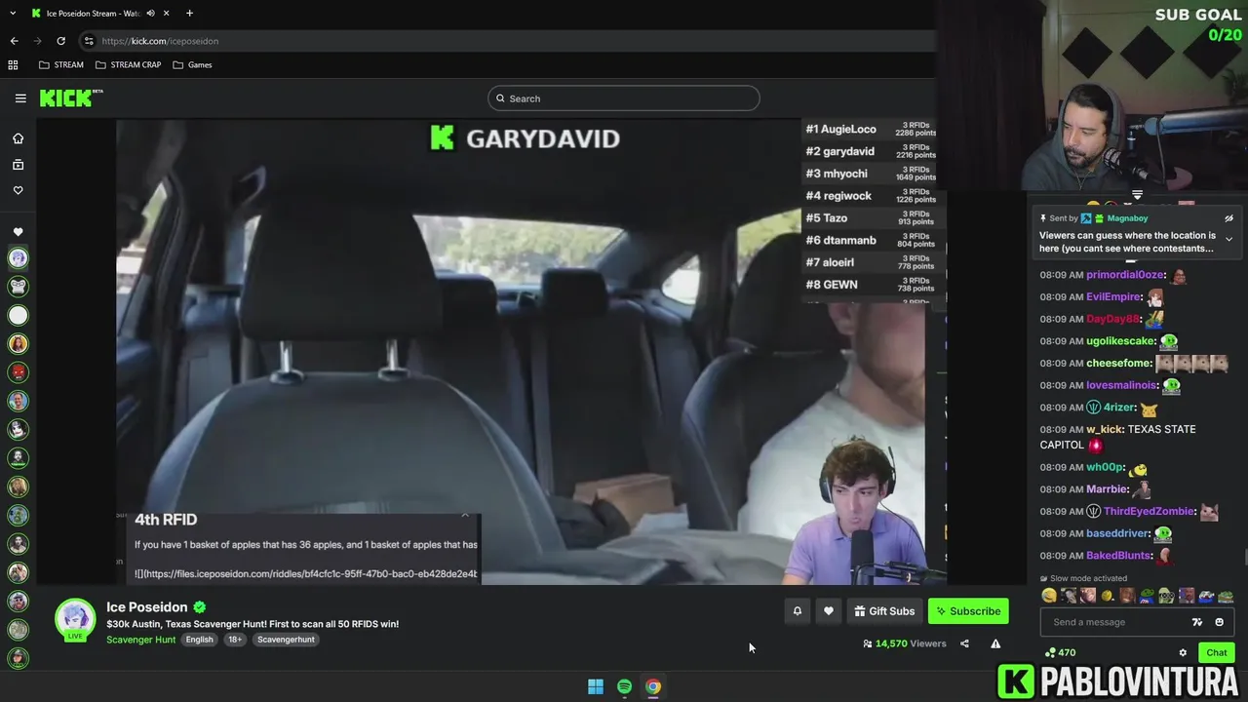Click the viewer count 14,570 Viewers

(x=905, y=643)
